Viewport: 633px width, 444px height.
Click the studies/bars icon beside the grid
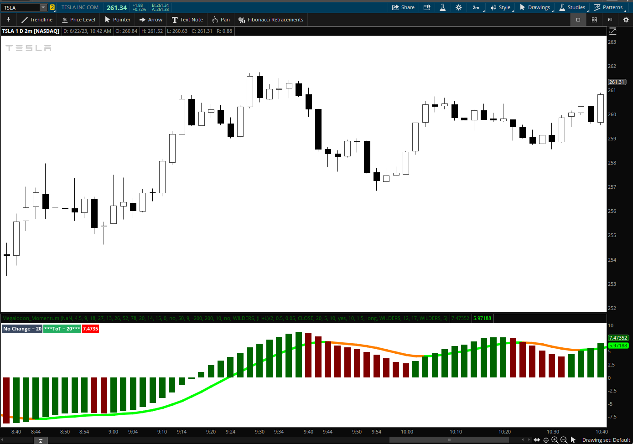click(610, 20)
